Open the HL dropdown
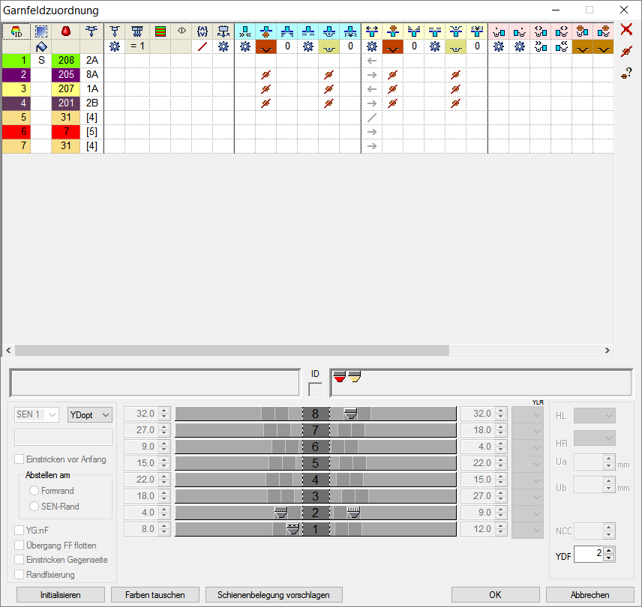Image resolution: width=642 pixels, height=607 pixels. tap(594, 416)
